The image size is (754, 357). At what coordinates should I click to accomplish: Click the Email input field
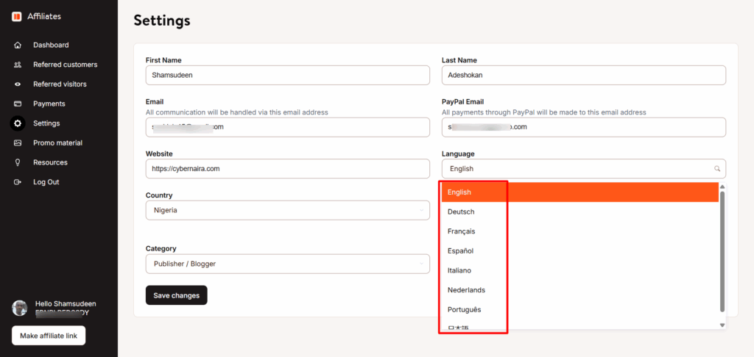(288, 127)
